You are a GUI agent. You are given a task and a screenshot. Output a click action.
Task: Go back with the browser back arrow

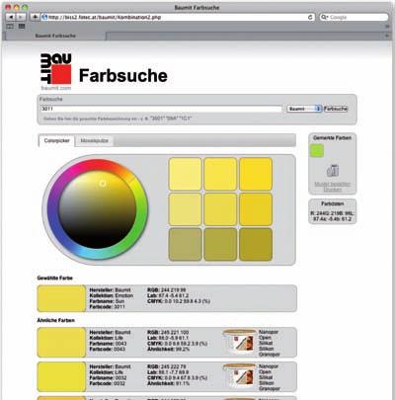click(11, 17)
